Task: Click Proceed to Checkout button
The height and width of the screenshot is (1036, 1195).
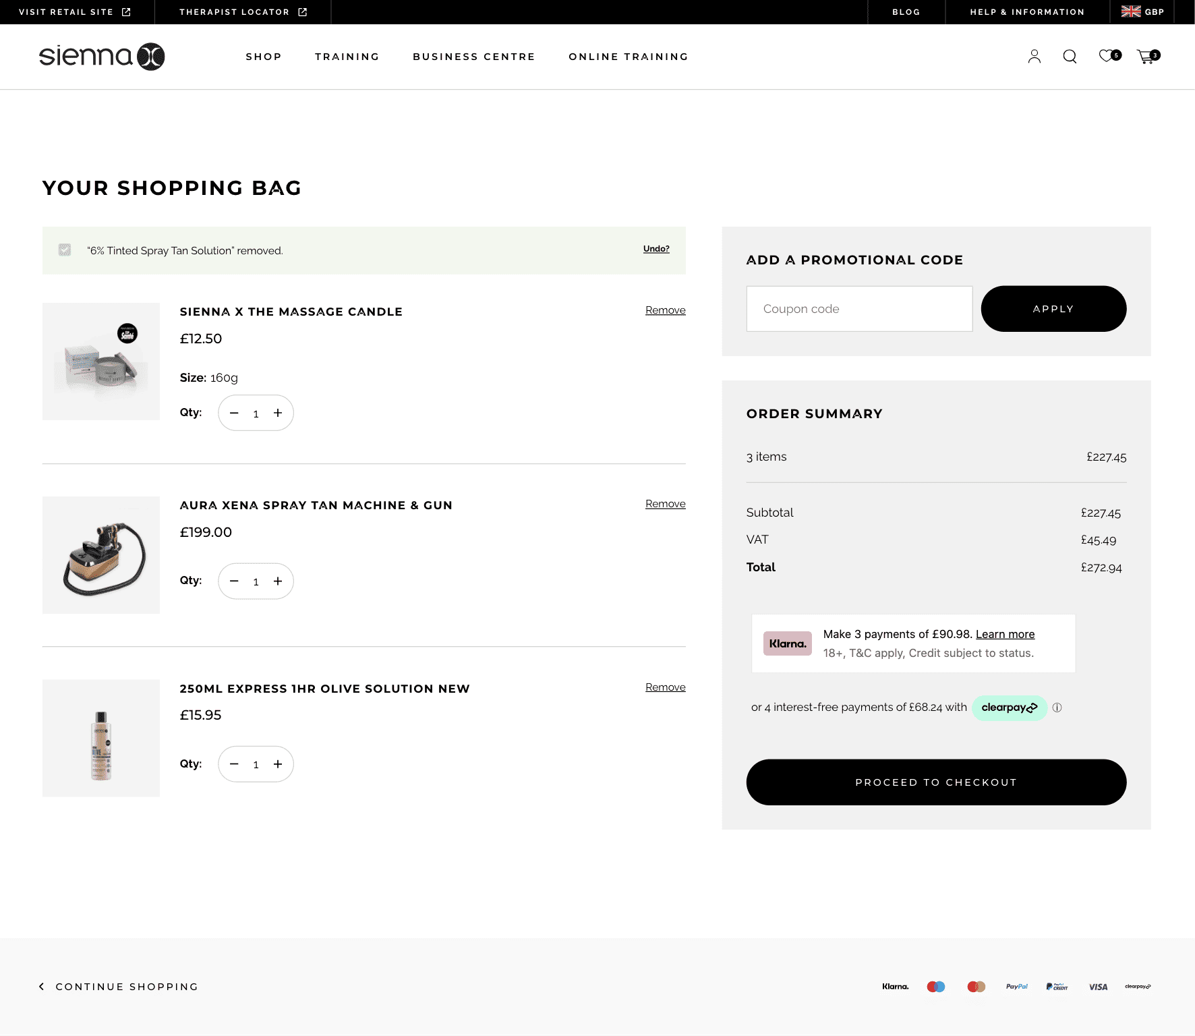Action: point(936,782)
